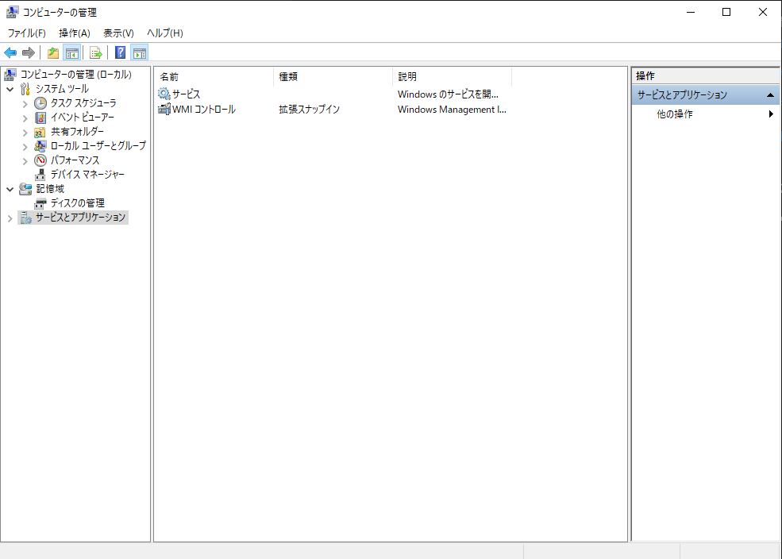The image size is (782, 559).
Task: Click the イベント ビューアー icon
Action: click(x=40, y=118)
